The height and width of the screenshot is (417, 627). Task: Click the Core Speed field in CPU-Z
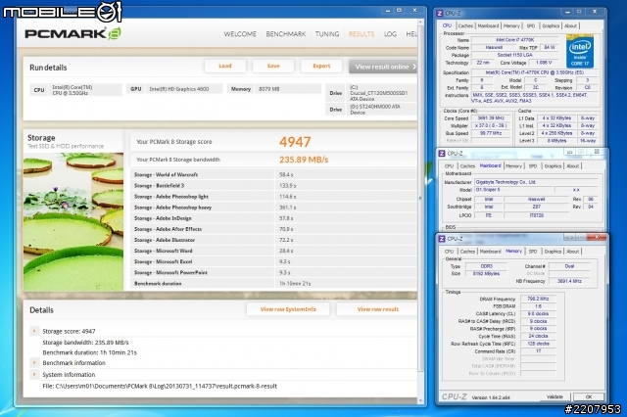pyautogui.click(x=491, y=118)
